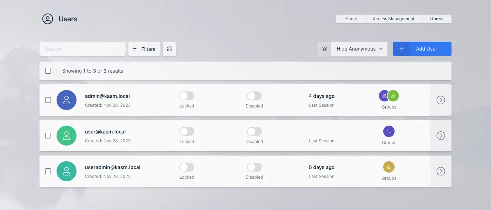Image resolution: width=491 pixels, height=210 pixels.
Task: Open details arrow for user@kasm.local
Action: point(440,136)
